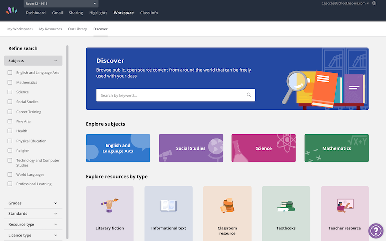This screenshot has width=386, height=241.
Task: Click the 'Literary fiction' label
Action: pos(109,228)
